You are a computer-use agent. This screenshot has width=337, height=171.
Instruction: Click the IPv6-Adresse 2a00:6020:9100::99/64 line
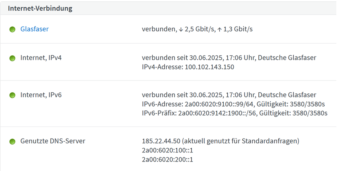[233, 104]
